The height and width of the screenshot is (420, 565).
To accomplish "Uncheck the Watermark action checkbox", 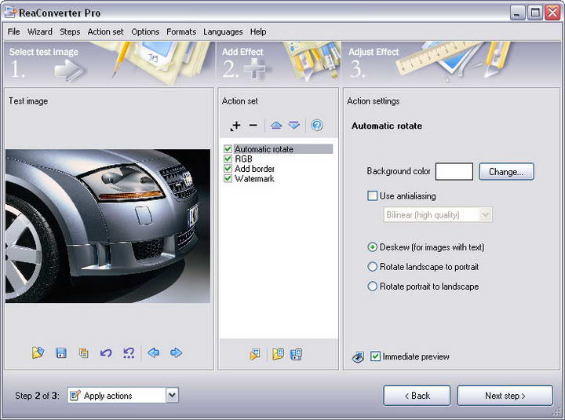I will tap(228, 179).
